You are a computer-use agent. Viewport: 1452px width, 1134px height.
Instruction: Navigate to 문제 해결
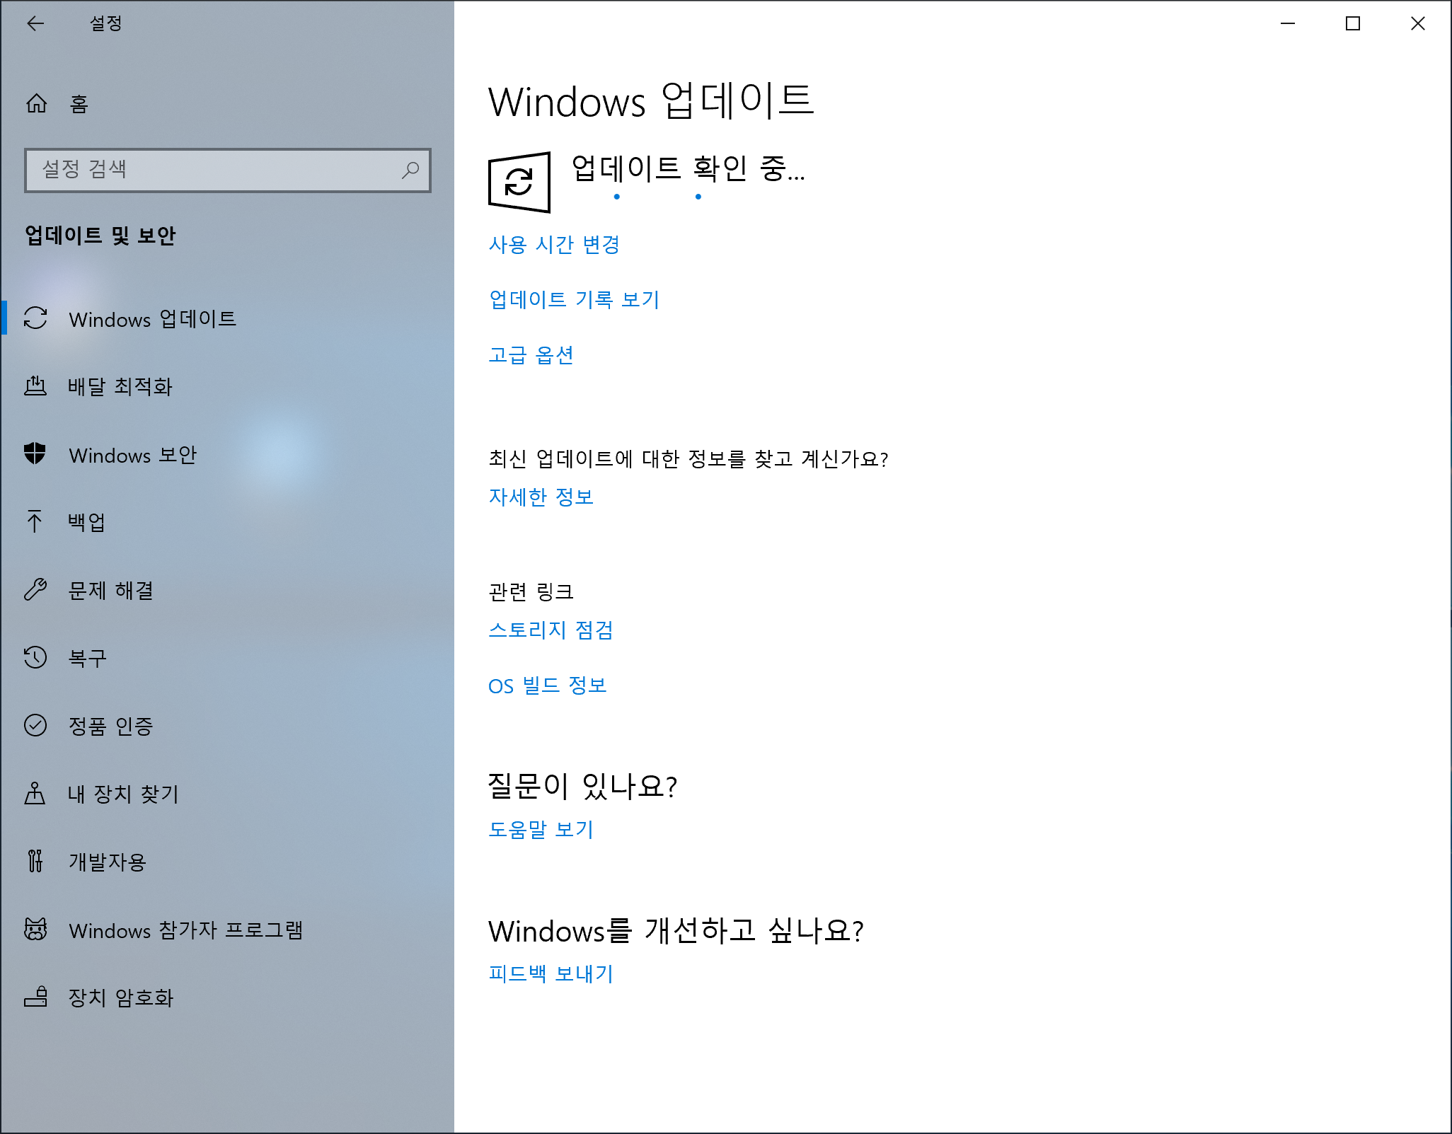click(x=227, y=590)
